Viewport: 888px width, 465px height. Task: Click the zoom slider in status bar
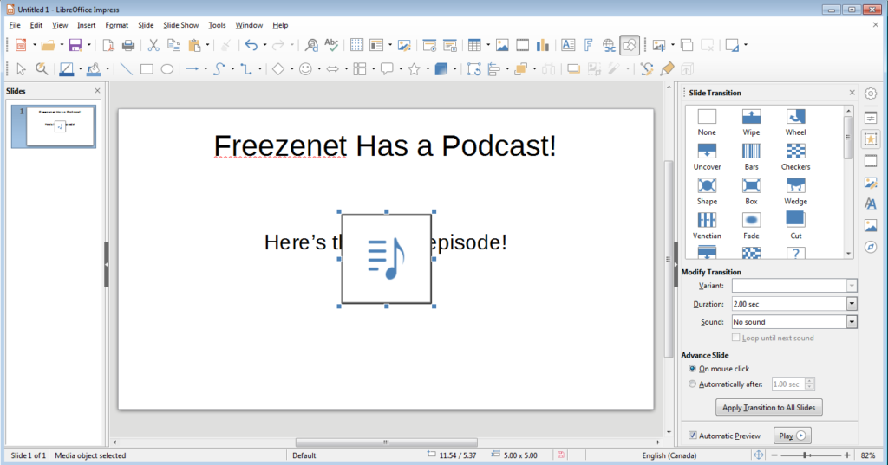coord(811,455)
